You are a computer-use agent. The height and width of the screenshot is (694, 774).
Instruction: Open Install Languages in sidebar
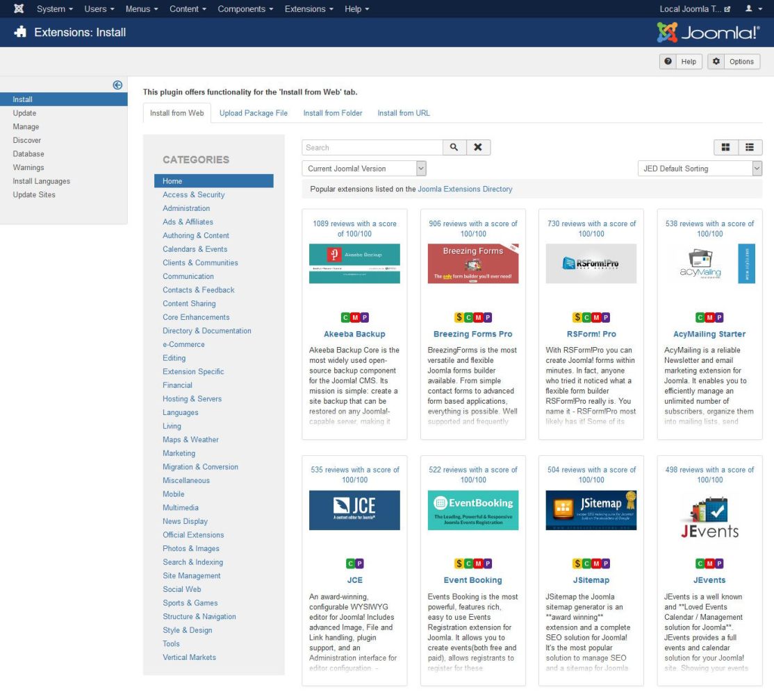pos(41,181)
